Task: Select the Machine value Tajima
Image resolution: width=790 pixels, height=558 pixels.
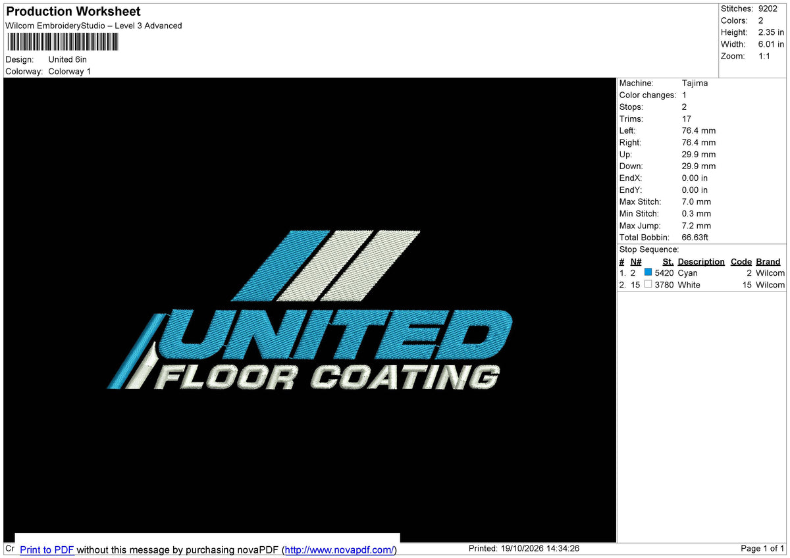Action: (695, 83)
